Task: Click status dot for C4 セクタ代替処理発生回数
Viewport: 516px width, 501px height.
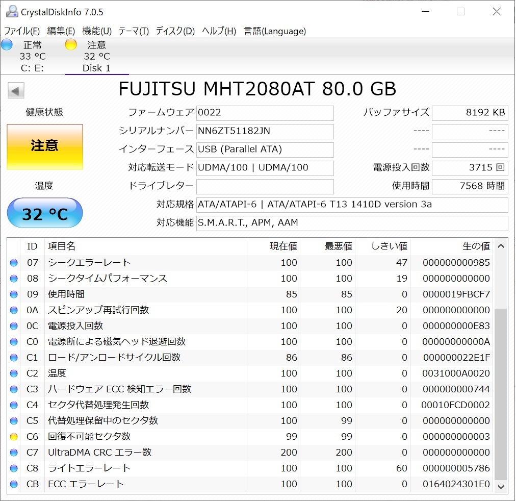Action: pyautogui.click(x=14, y=405)
